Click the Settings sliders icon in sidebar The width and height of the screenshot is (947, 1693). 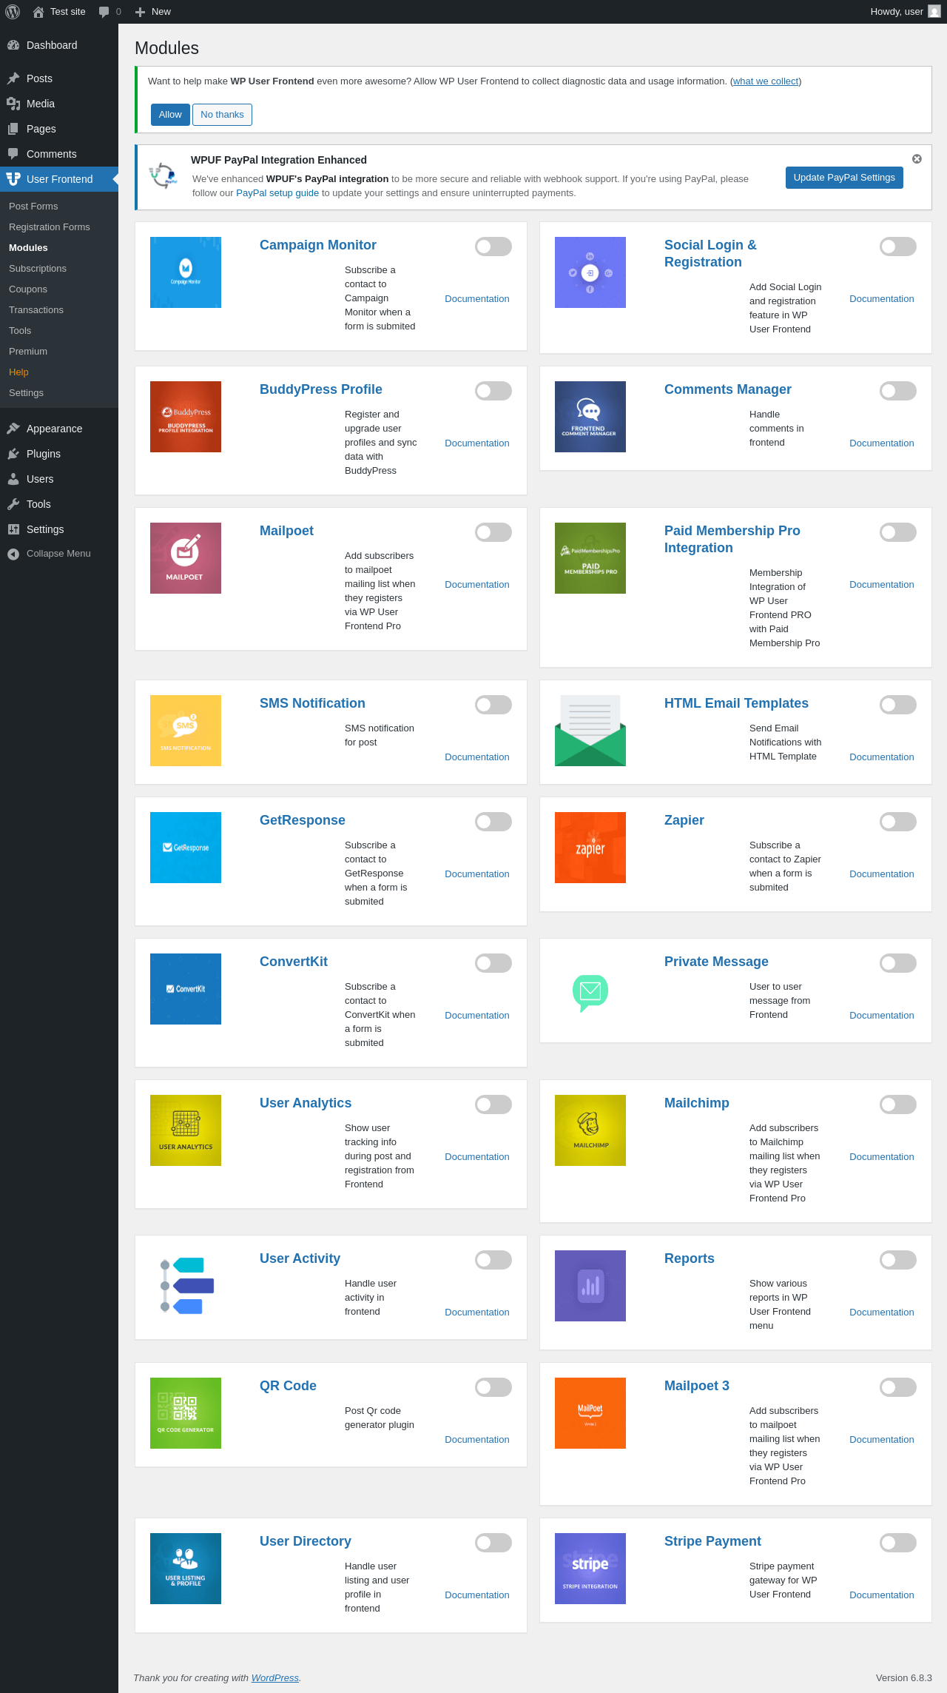13,529
